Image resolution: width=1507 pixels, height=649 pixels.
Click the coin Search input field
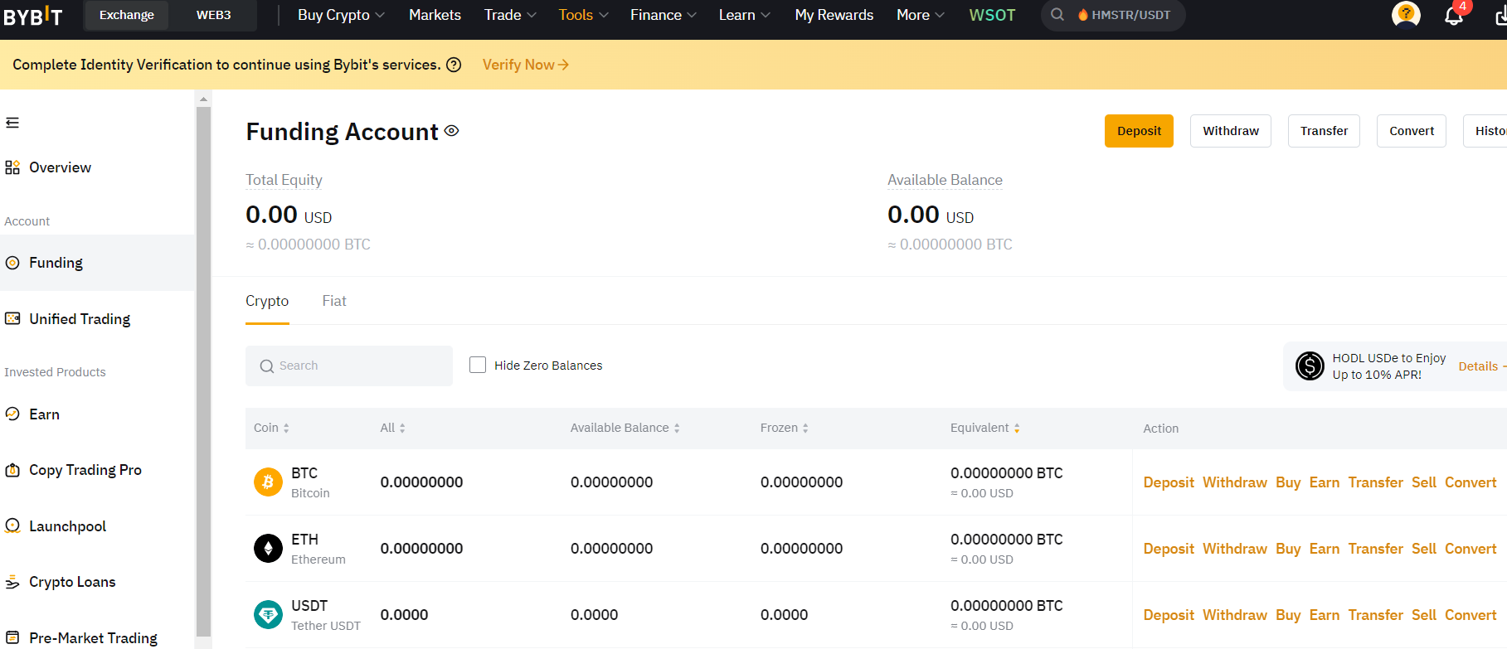click(x=349, y=366)
